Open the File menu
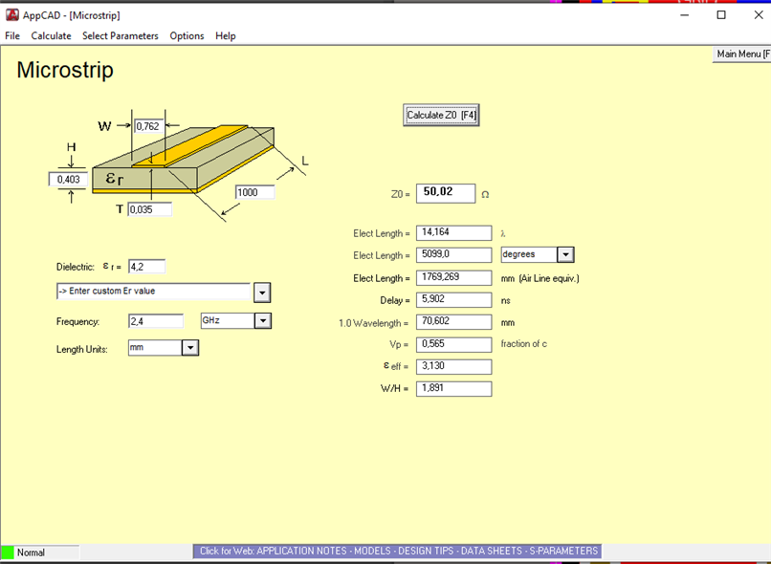The image size is (771, 564). point(12,36)
